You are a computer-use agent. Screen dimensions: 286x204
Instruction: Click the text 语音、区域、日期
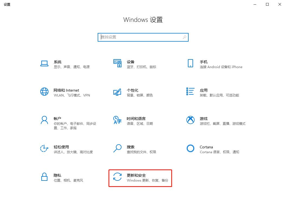point(140,124)
